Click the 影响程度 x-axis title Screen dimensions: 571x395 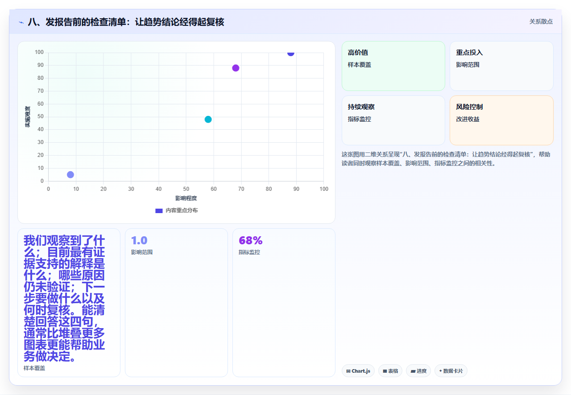(186, 198)
